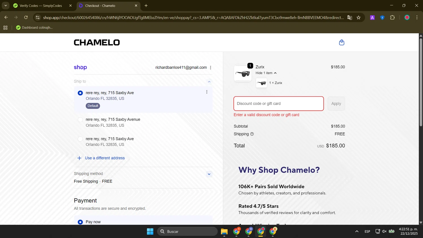Open the Dashboard colinajh bookmark
This screenshot has height=238, width=423.
(34, 28)
